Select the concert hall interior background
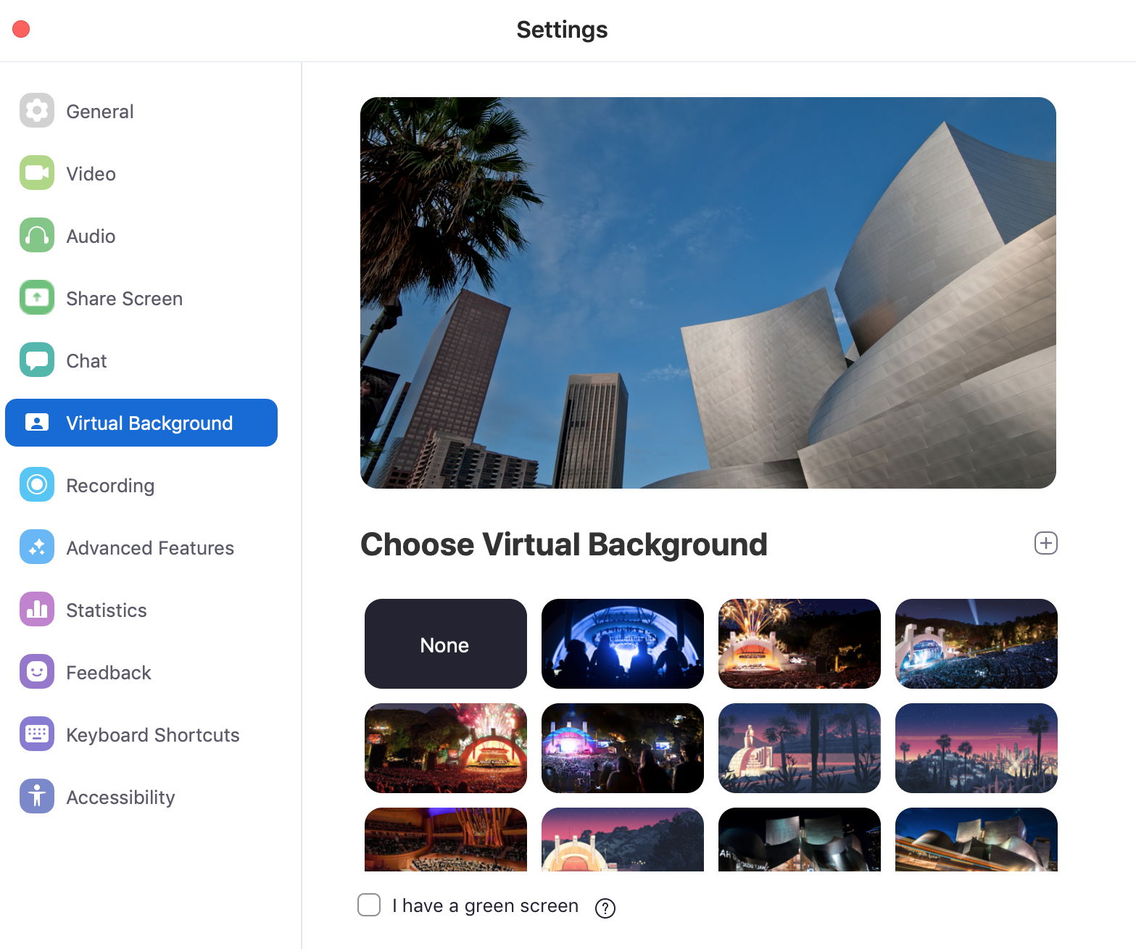Screen dimensions: 1136x949 point(446,840)
